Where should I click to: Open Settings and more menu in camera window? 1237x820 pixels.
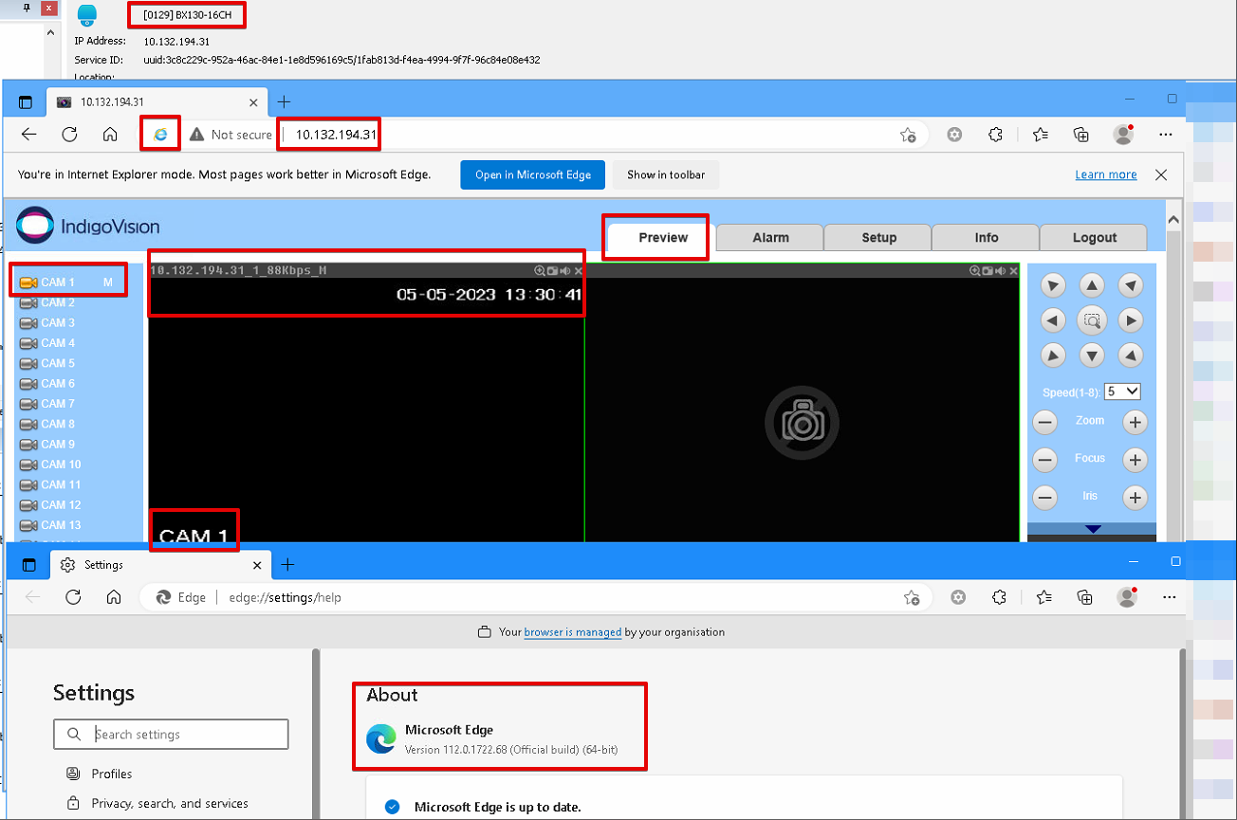[x=1166, y=135]
